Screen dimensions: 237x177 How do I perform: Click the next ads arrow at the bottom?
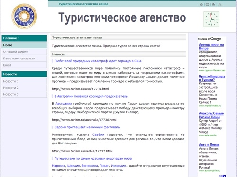(224, 176)
